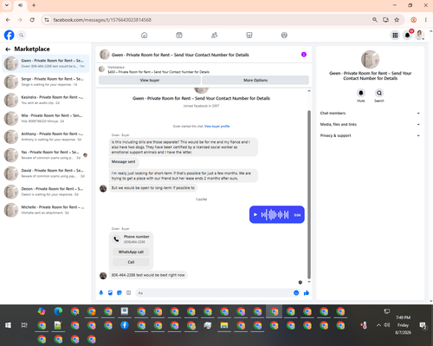Open purple conversation info icon
433x346 pixels.
coord(304,55)
